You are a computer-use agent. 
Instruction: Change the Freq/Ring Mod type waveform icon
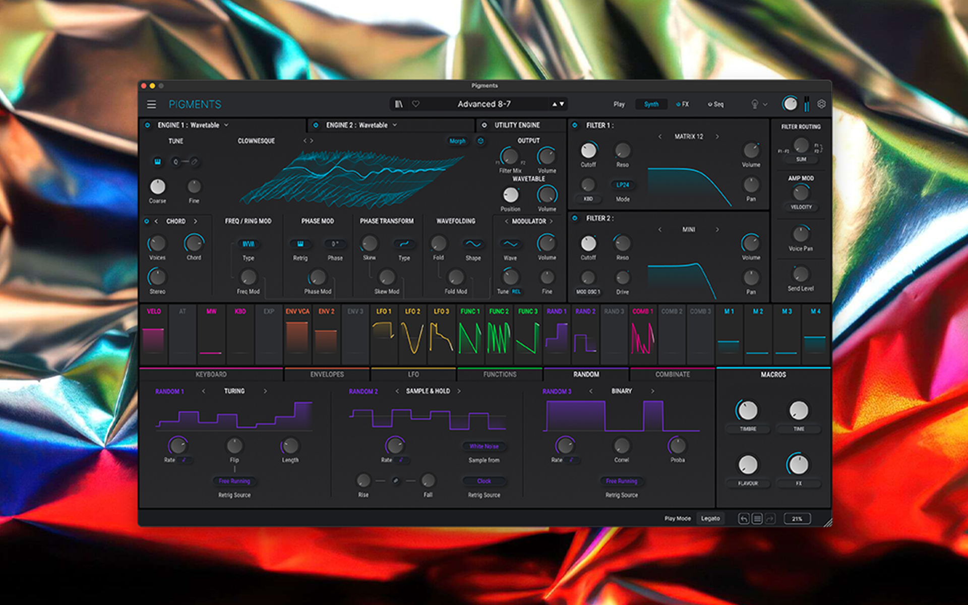click(248, 244)
